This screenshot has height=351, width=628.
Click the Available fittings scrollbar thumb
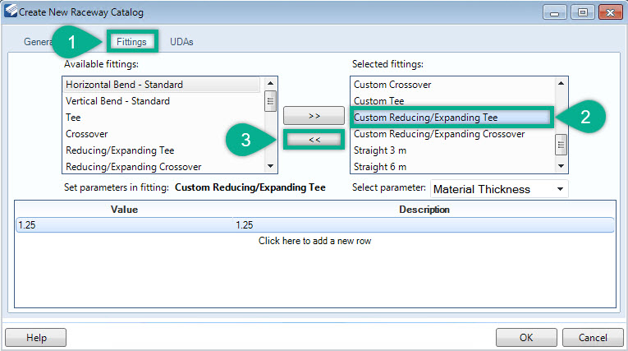coord(270,101)
